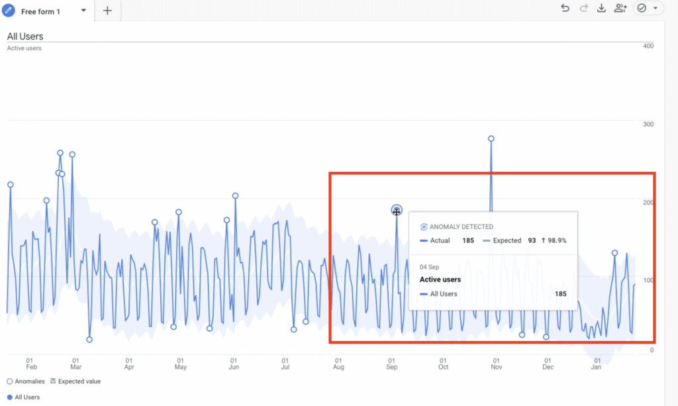Download the exploration data
This screenshot has height=406, width=678.
coord(601,8)
